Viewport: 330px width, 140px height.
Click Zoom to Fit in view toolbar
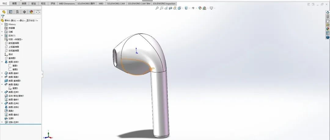(157, 8)
